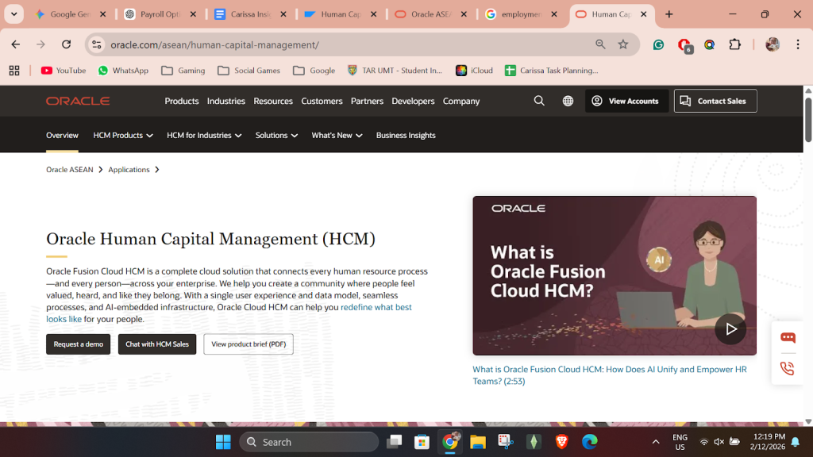Open the Chrome apps grid icon
The height and width of the screenshot is (457, 813).
14,71
